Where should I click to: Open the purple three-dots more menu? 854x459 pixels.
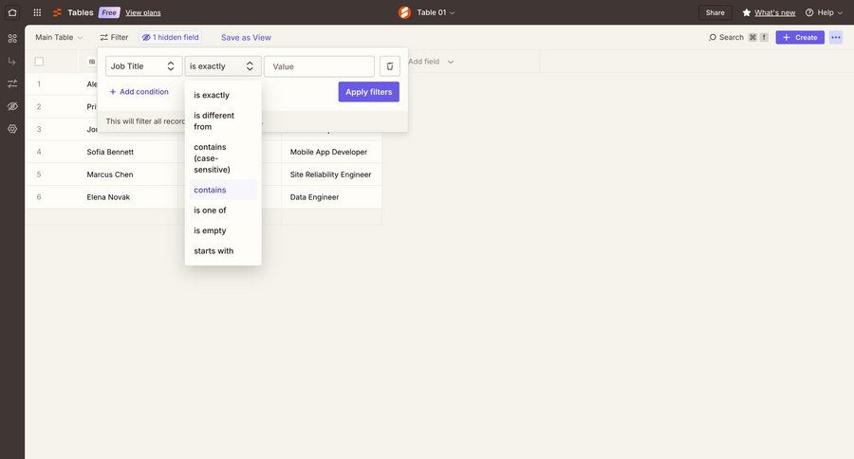(836, 38)
